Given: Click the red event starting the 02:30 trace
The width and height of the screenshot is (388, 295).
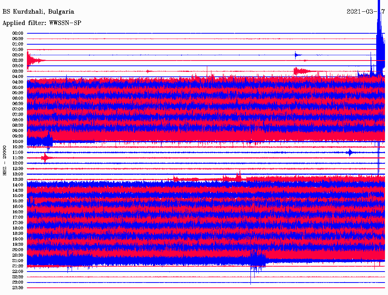Looking at the screenshot, I should (x=32, y=60).
